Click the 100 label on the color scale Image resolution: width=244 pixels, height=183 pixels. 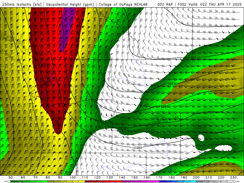click(x=73, y=178)
